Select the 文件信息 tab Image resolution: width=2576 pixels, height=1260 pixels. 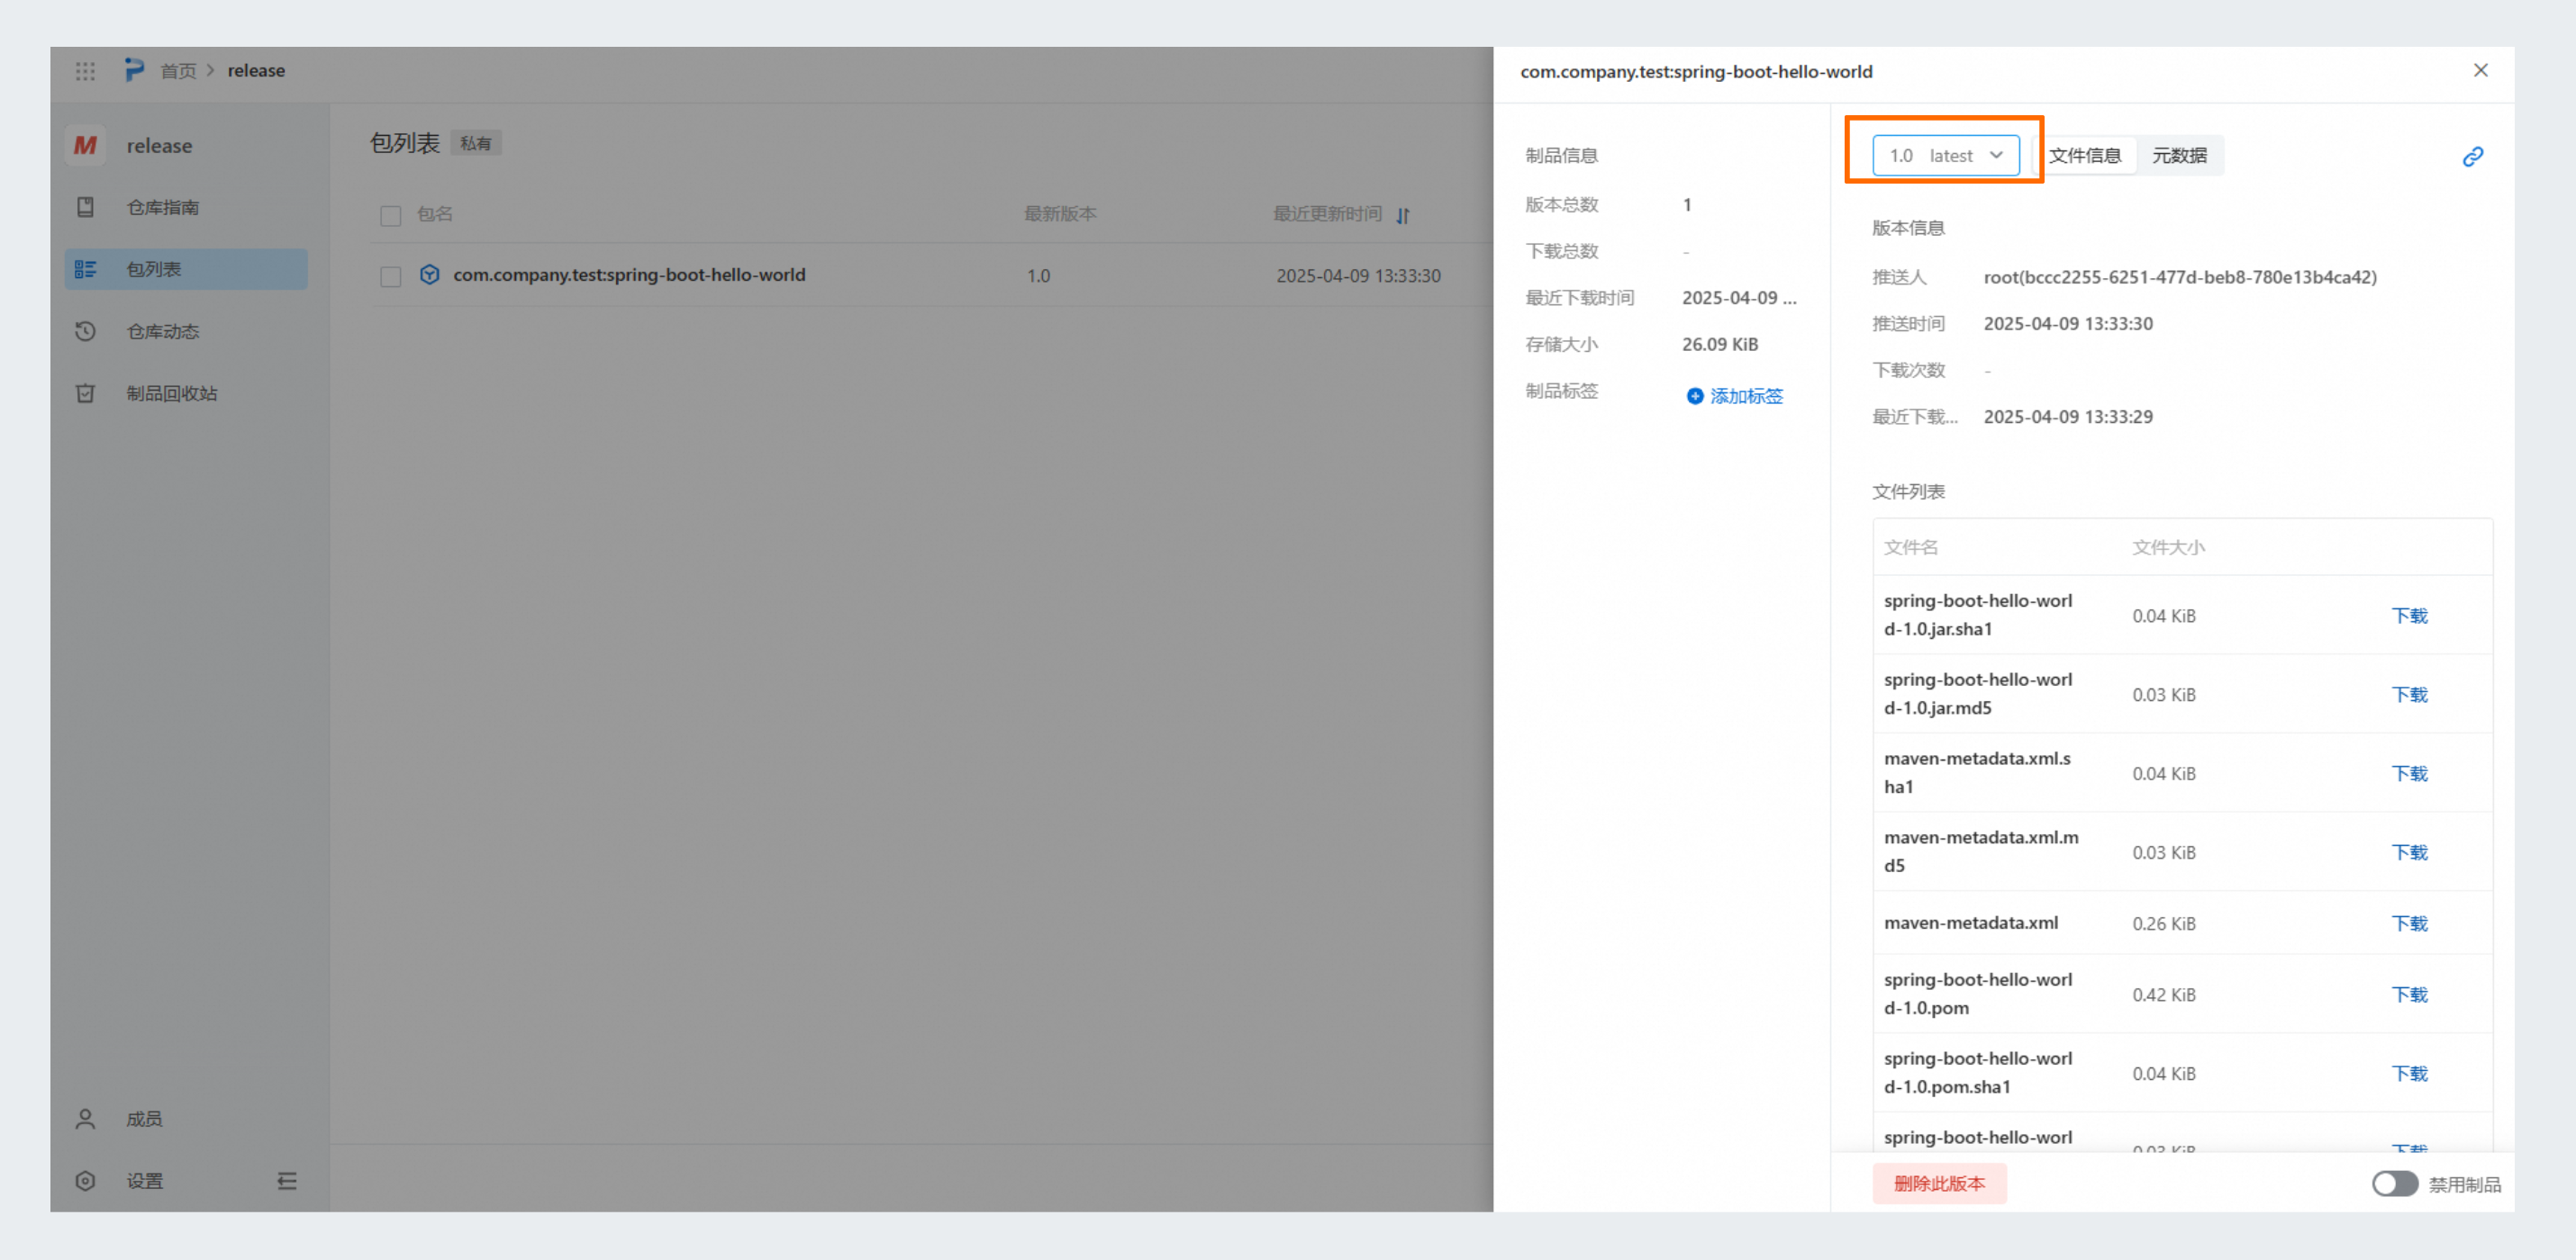coord(2085,155)
